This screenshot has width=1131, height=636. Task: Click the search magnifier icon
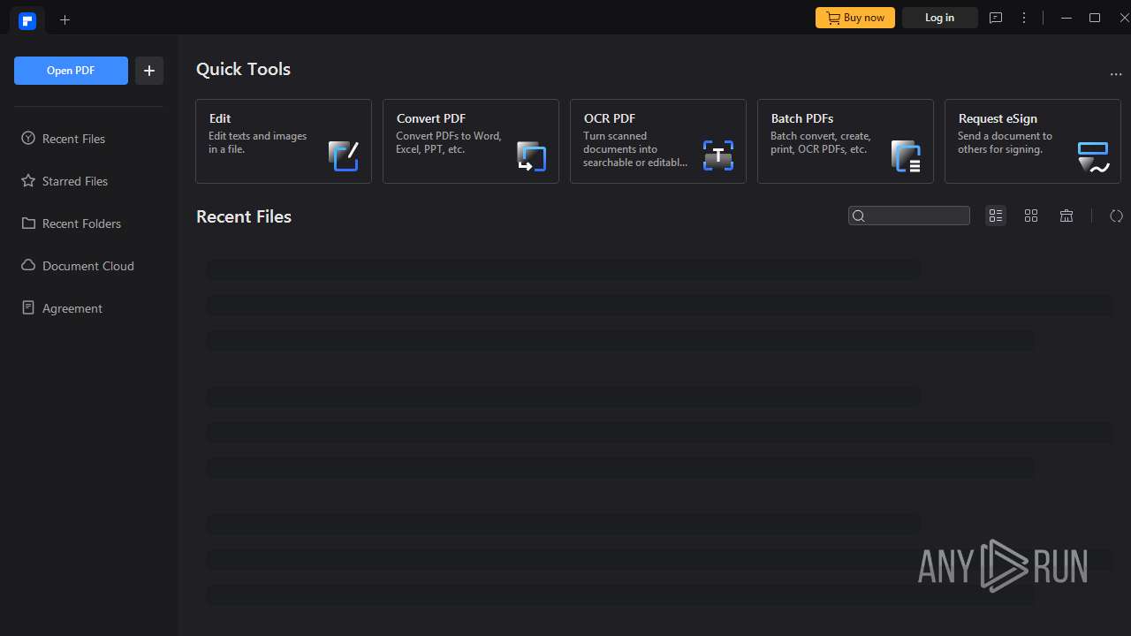pyautogui.click(x=858, y=216)
